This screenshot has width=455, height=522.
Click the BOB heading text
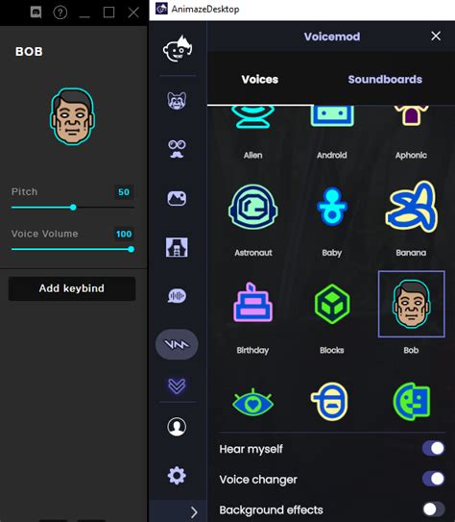(x=29, y=52)
